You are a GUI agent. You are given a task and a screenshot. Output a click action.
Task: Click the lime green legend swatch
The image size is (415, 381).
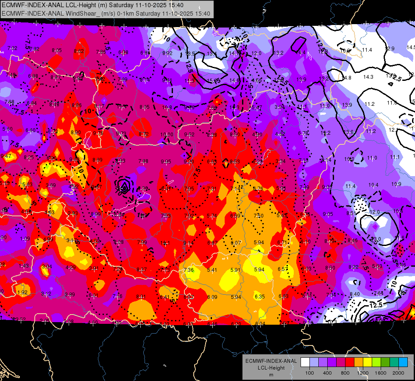376,362
